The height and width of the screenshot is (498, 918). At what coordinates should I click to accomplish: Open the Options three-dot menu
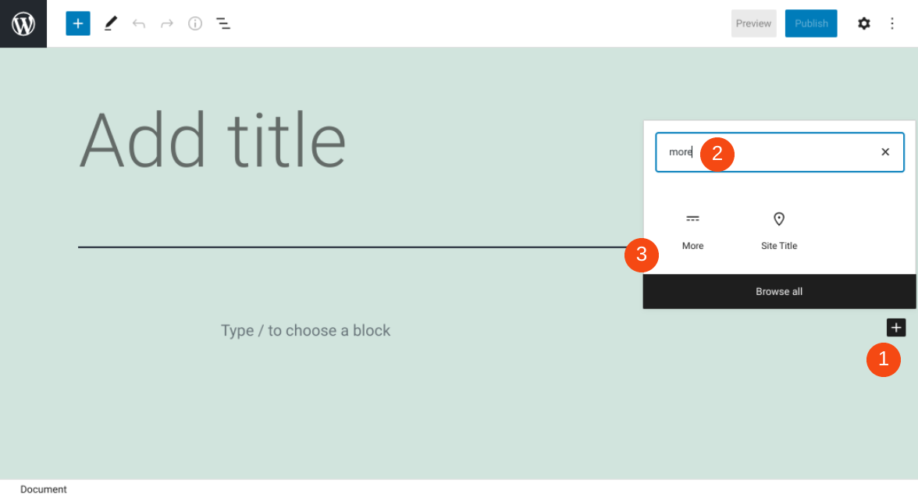(x=892, y=23)
